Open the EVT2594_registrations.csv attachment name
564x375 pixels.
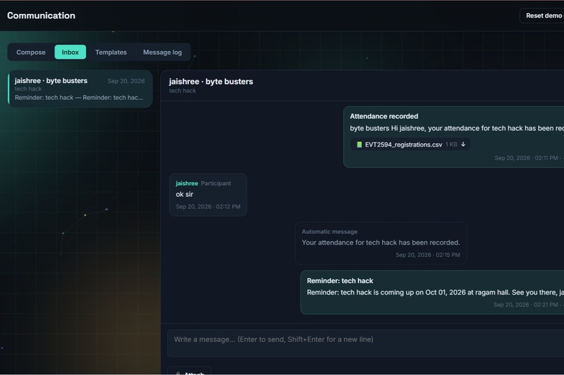[403, 145]
